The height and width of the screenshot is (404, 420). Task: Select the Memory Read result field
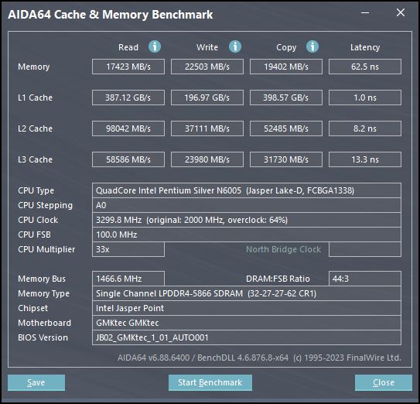point(128,67)
